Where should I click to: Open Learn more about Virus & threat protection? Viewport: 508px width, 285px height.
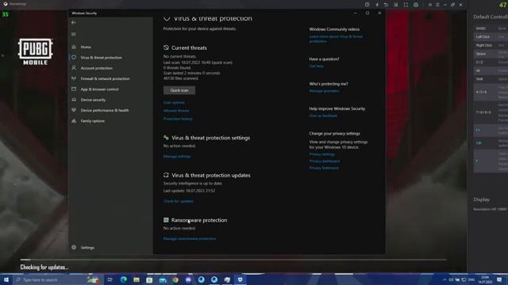click(x=336, y=39)
